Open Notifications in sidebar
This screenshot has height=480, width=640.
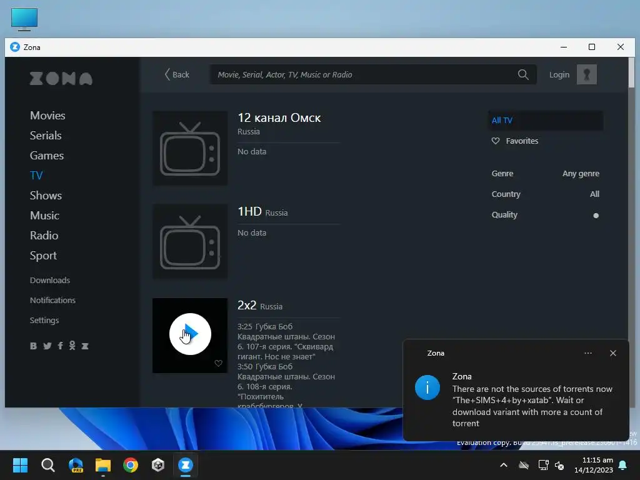52,301
